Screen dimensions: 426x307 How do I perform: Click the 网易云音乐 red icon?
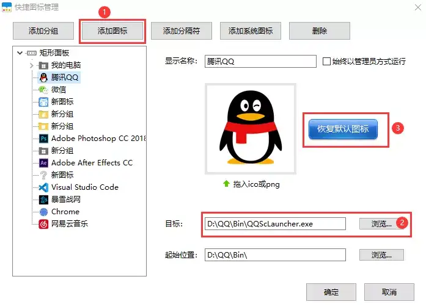43,224
